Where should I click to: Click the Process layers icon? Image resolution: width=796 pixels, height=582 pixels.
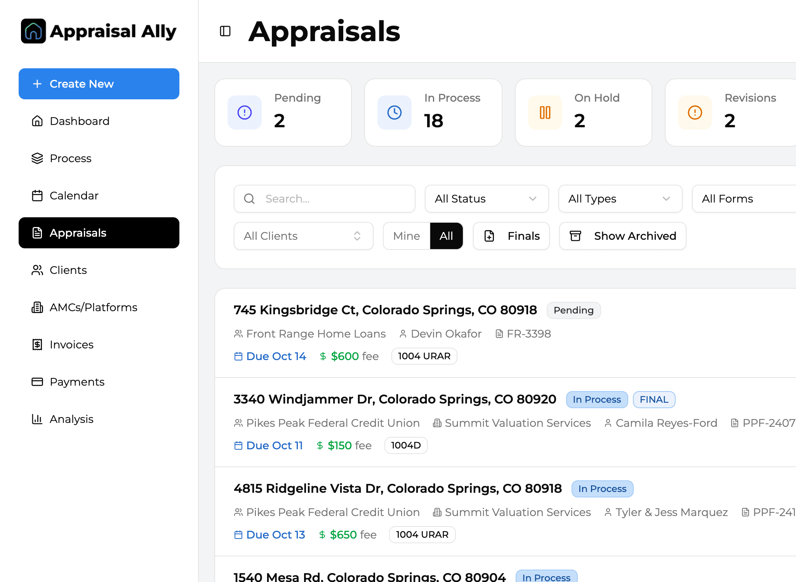pyautogui.click(x=37, y=158)
